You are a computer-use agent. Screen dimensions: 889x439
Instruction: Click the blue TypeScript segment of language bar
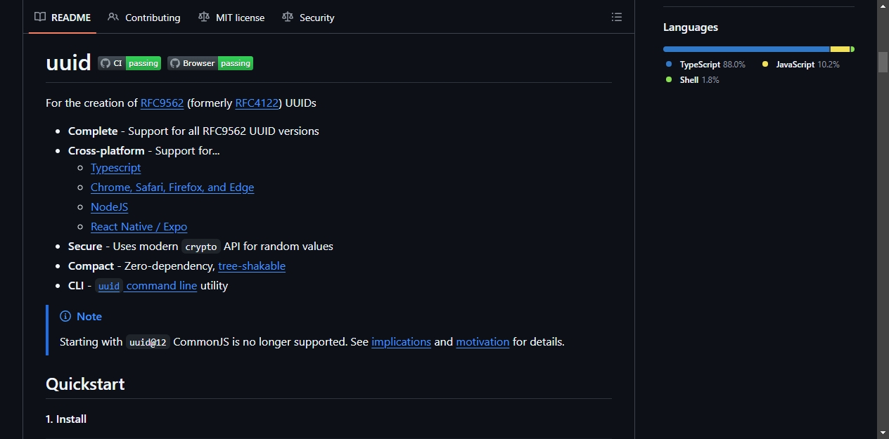(746, 49)
